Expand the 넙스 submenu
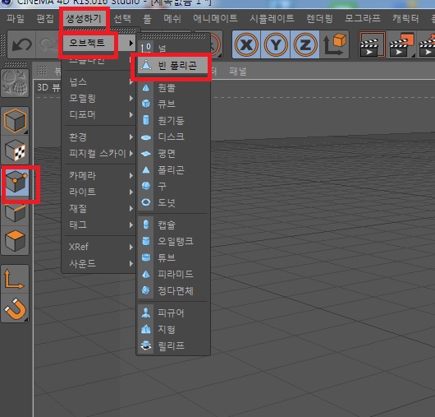Viewport: 435px width, 417px height. (99, 81)
